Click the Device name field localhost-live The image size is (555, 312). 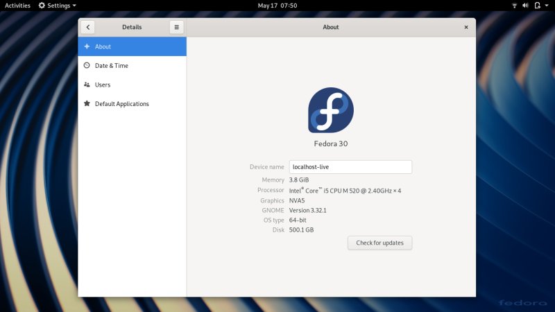click(350, 167)
